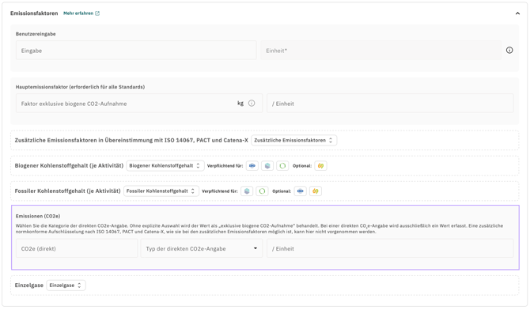Click Biogener Kohlenstoffgehalt (je Aktivität) label
Screen dimensions: 530x310
69,165
